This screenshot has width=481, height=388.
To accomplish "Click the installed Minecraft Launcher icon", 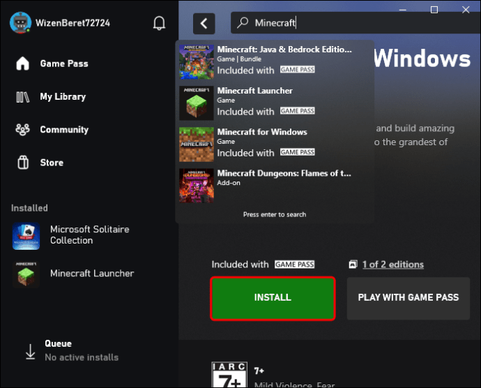I will tap(26, 274).
